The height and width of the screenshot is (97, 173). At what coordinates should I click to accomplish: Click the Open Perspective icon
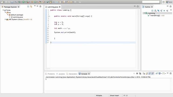point(164,2)
